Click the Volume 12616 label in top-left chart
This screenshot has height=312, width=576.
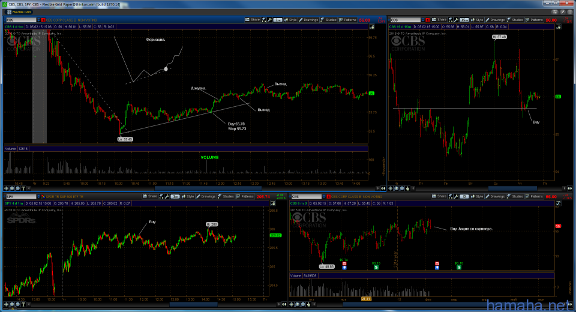pyautogui.click(x=17, y=149)
